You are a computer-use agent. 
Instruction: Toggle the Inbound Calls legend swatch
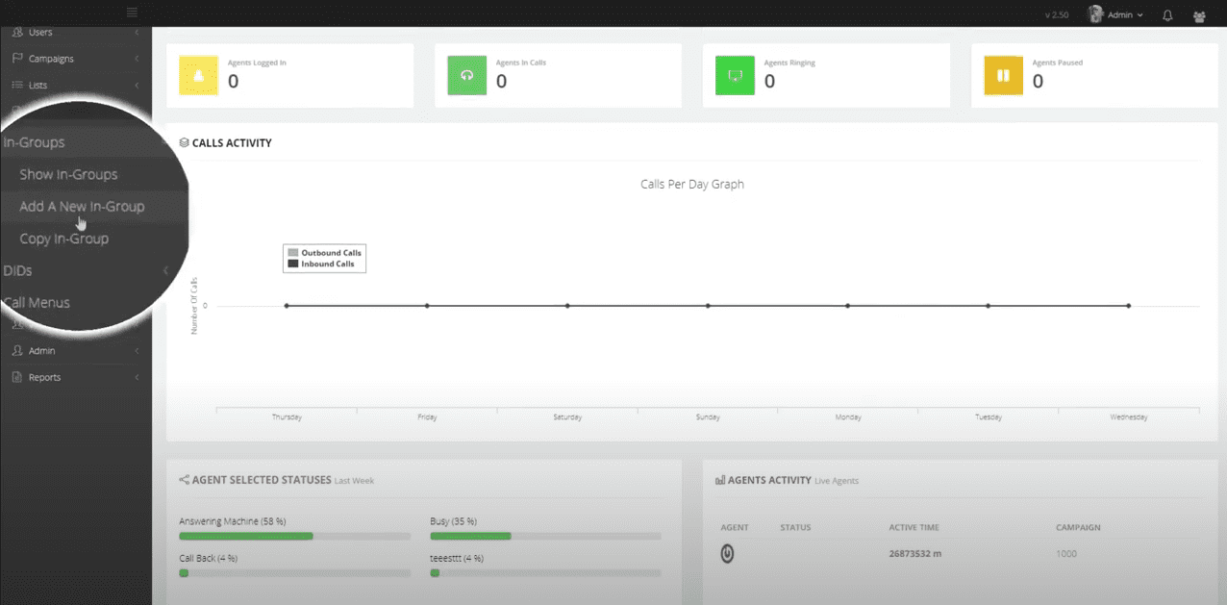[293, 264]
